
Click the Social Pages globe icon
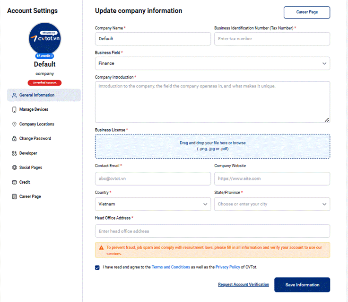click(14, 168)
